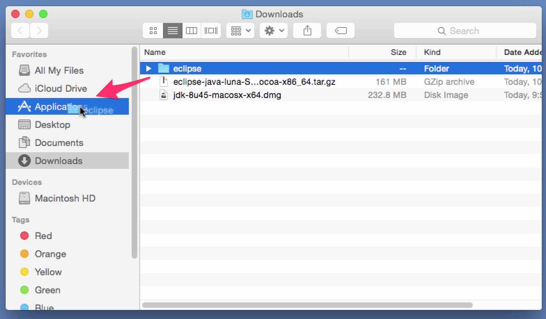The height and width of the screenshot is (319, 546).
Task: Go back using the back arrow
Action: pos(20,31)
